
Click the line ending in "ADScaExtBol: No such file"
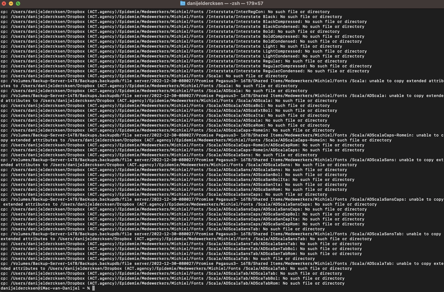click(x=169, y=110)
